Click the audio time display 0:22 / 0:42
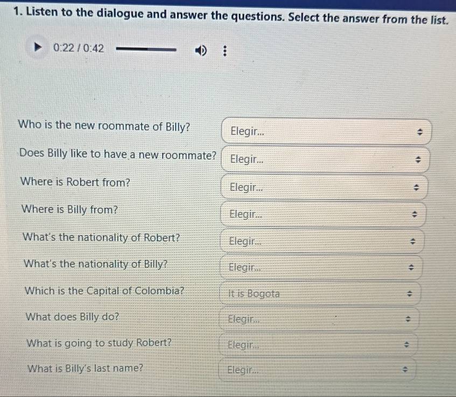 [79, 48]
